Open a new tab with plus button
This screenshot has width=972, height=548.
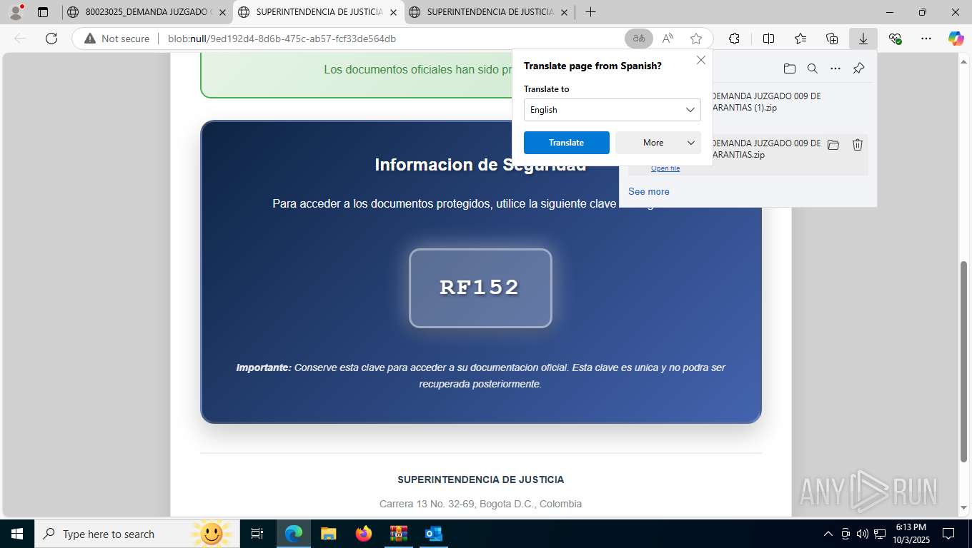tap(590, 12)
